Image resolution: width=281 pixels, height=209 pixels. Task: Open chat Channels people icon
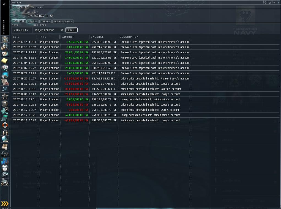(5, 132)
